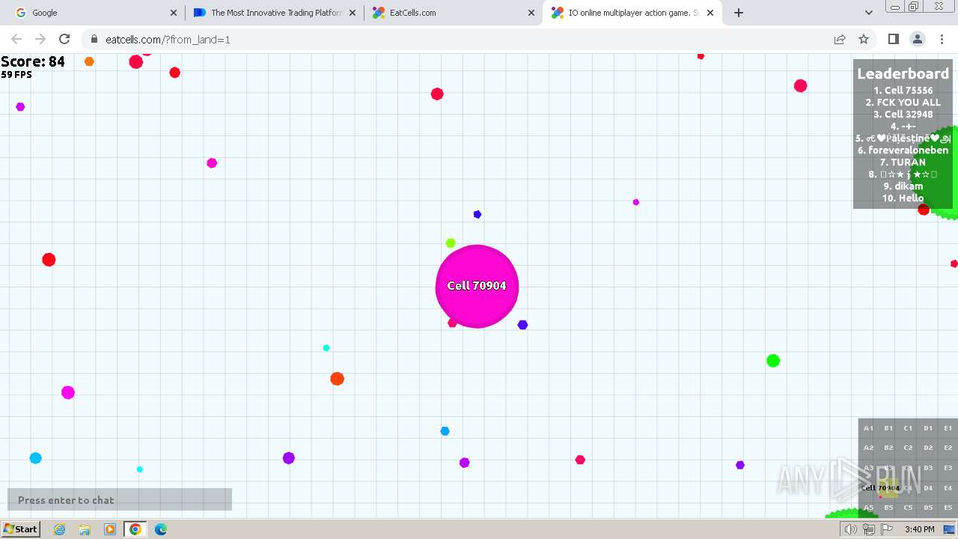Open Windows Media Player from taskbar
Screen dimensions: 958x539
[110, 529]
